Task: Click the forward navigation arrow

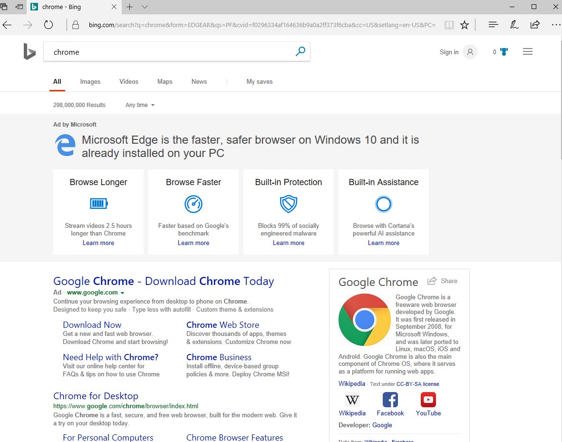Action: click(x=28, y=25)
